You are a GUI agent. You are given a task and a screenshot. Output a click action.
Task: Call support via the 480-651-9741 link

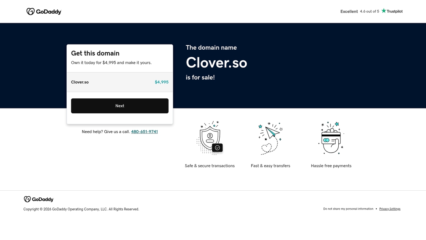pyautogui.click(x=144, y=132)
